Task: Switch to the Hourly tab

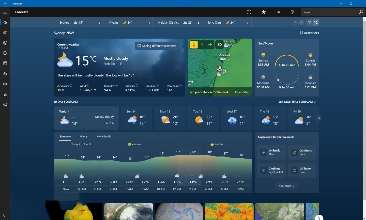Action: (x=84, y=136)
